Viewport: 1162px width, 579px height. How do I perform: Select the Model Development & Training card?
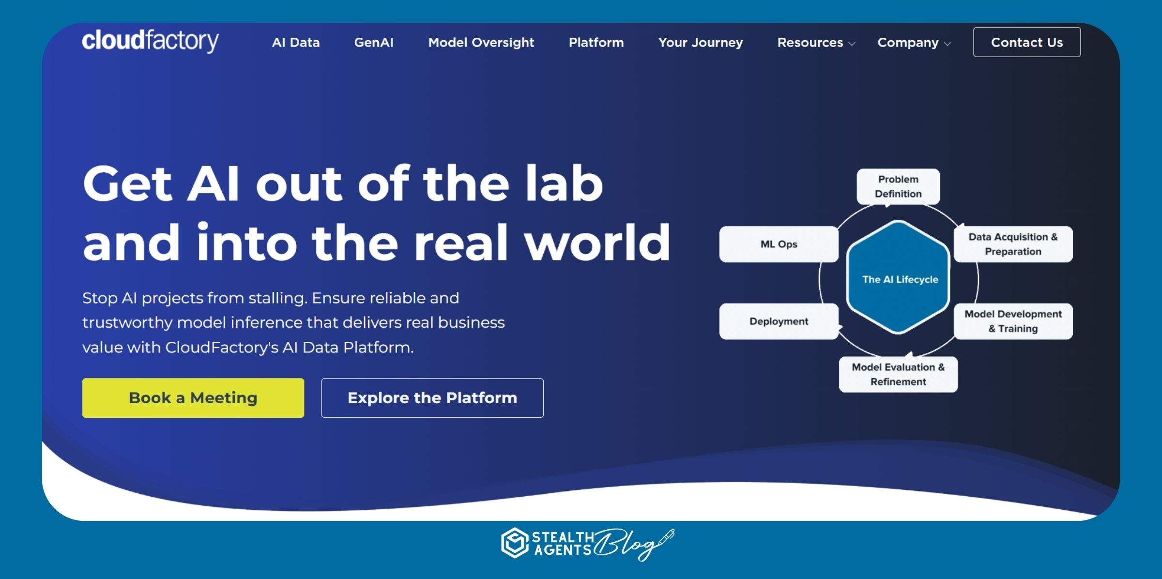click(x=1013, y=321)
